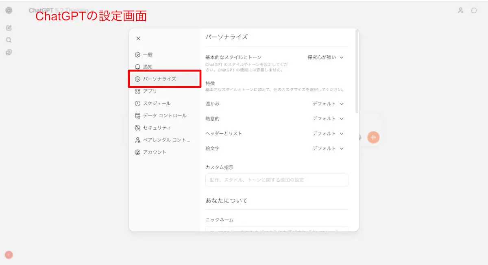Go to the データ コントロール tab

[164, 115]
